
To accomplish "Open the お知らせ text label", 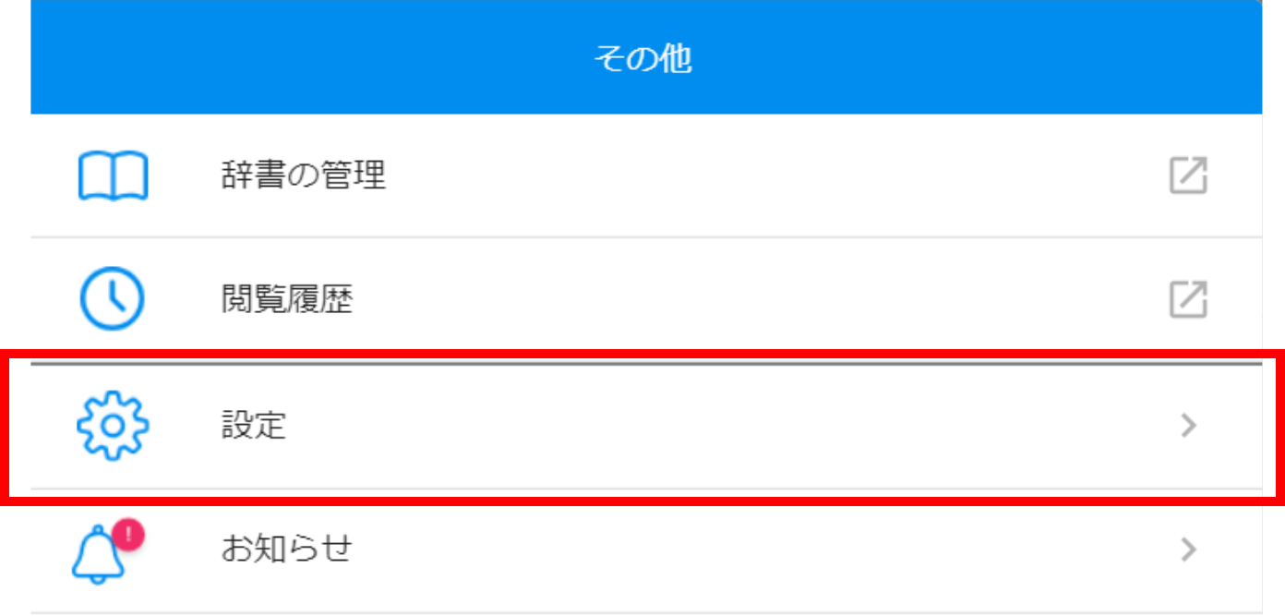I will [286, 550].
